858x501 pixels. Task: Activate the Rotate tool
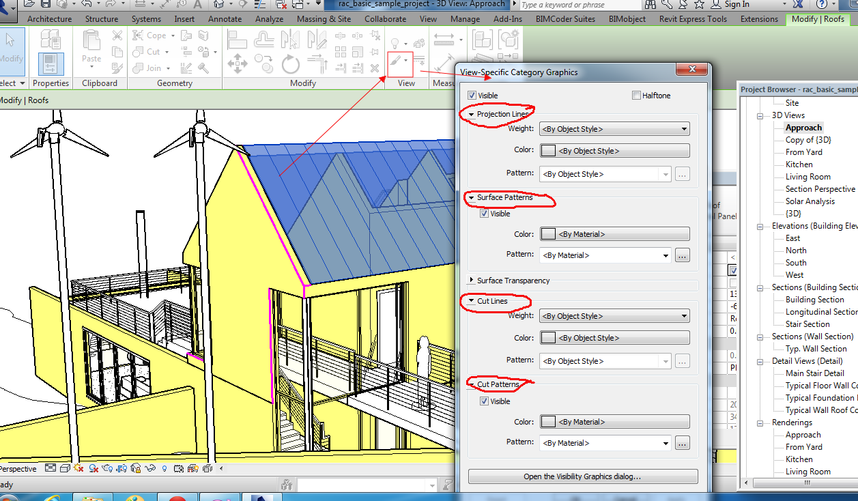pos(291,63)
